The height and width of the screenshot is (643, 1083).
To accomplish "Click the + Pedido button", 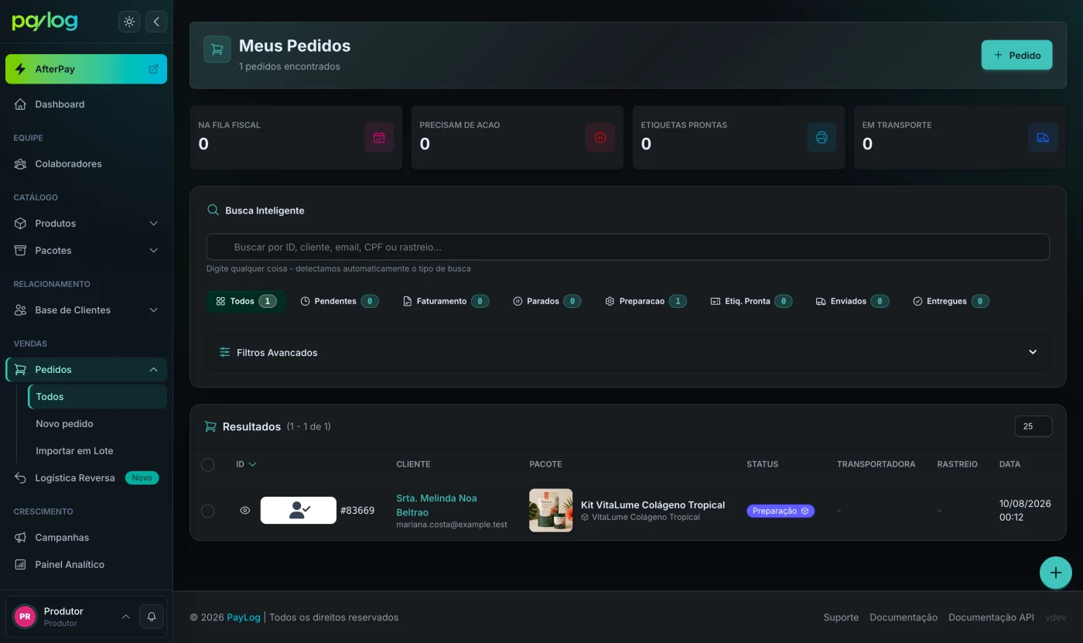I will pos(1016,55).
